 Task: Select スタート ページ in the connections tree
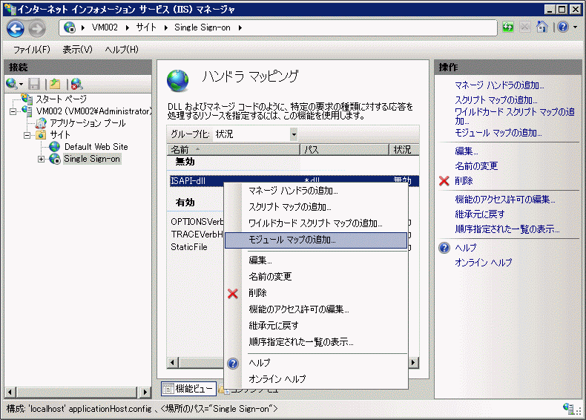tap(62, 99)
